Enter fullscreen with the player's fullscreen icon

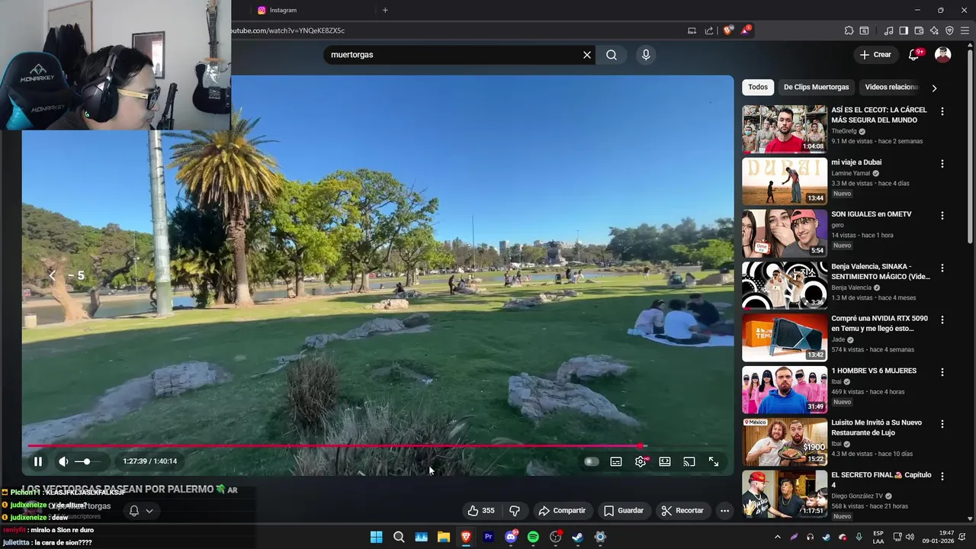coord(714,461)
